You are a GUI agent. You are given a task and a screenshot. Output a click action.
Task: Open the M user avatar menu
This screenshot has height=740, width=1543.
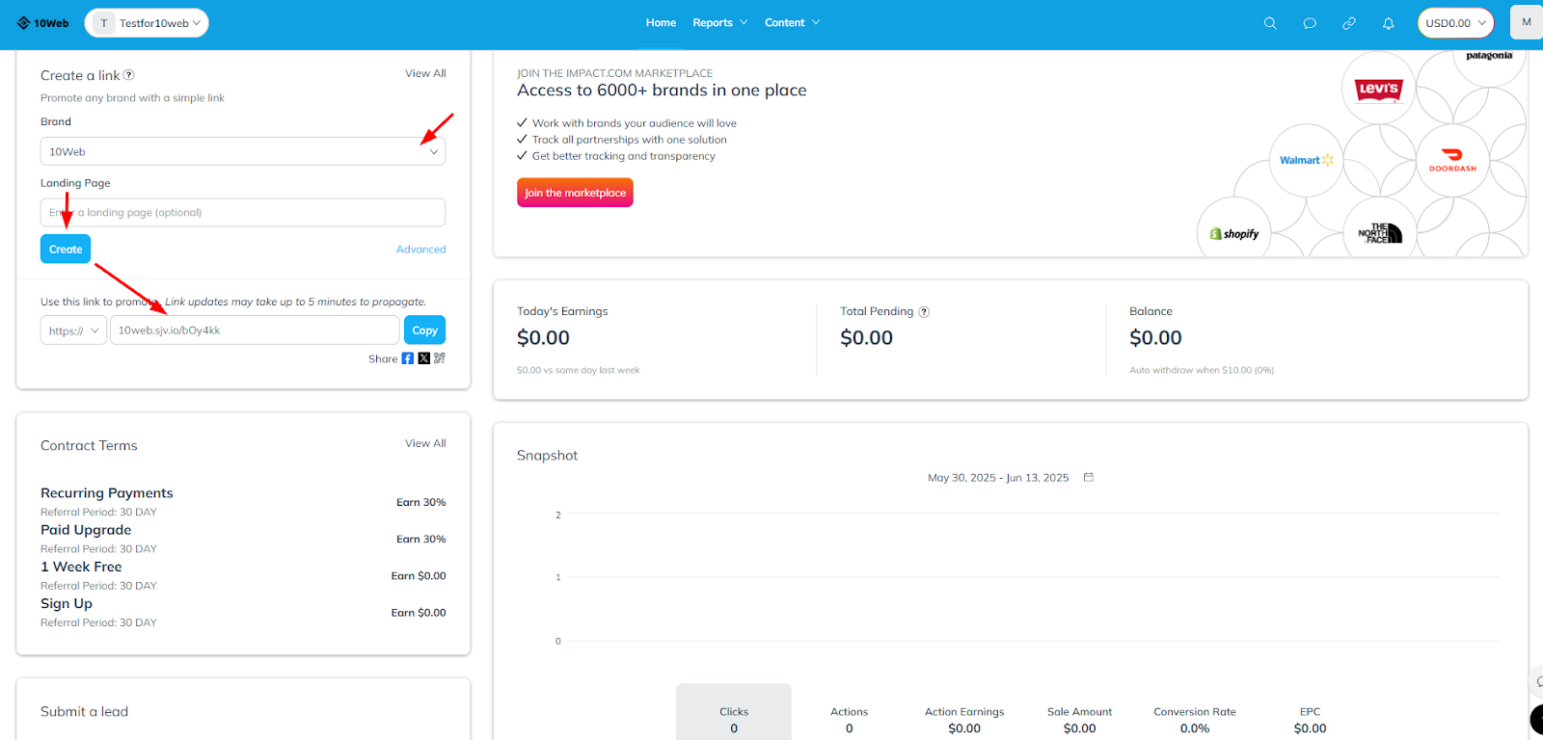(x=1526, y=22)
